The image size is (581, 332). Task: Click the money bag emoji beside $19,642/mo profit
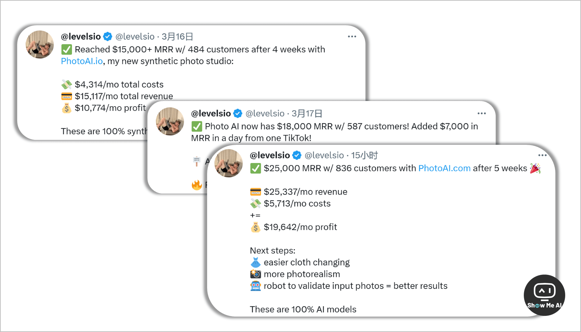pyautogui.click(x=256, y=227)
